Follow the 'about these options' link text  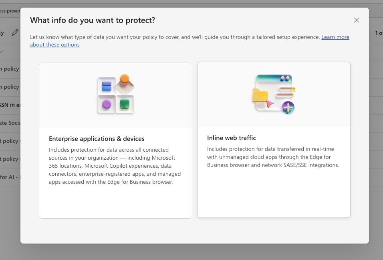55,45
